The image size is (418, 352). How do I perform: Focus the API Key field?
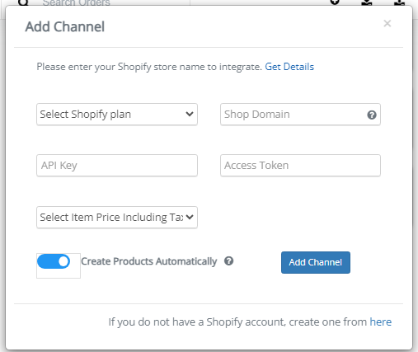(x=117, y=166)
